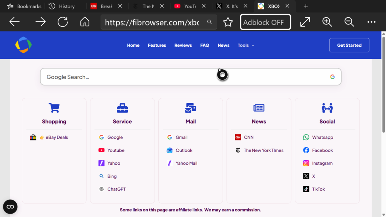Open the Yahoo link under Service

pos(109,163)
